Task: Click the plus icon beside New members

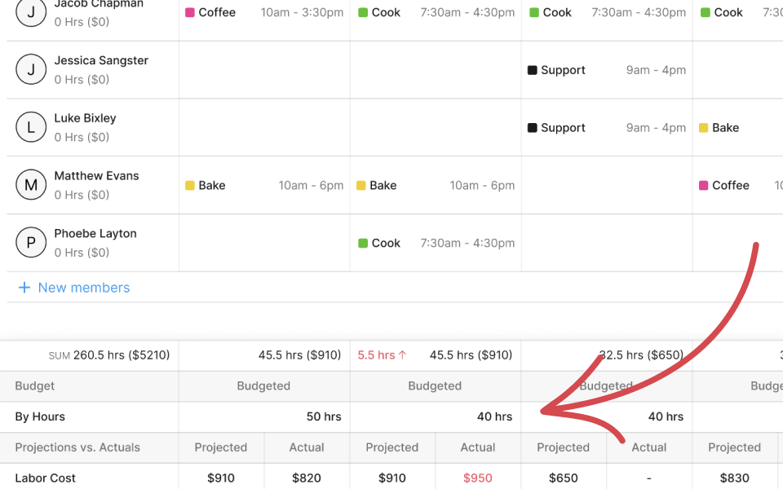Action: 24,288
